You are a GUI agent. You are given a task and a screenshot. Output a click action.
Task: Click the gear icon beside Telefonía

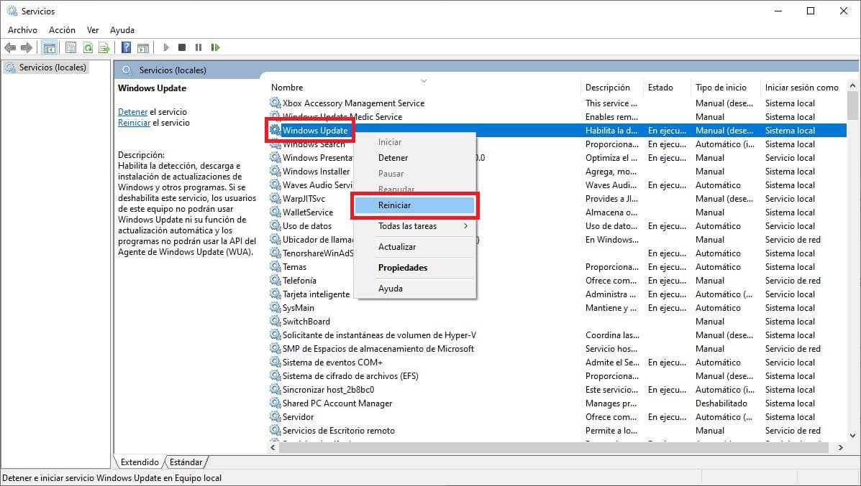275,281
